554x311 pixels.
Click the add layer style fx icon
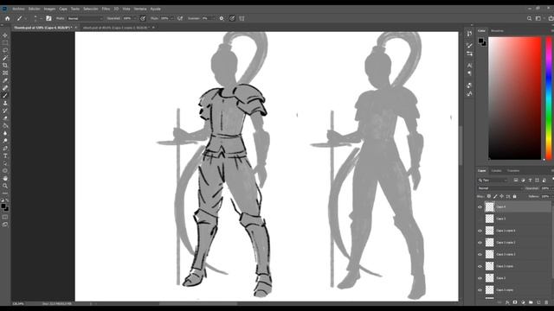coord(507,302)
